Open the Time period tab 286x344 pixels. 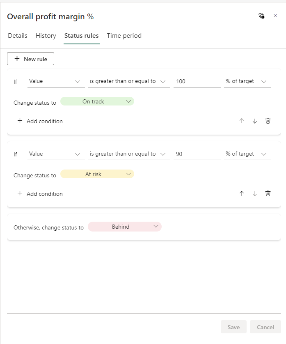pyautogui.click(x=124, y=36)
